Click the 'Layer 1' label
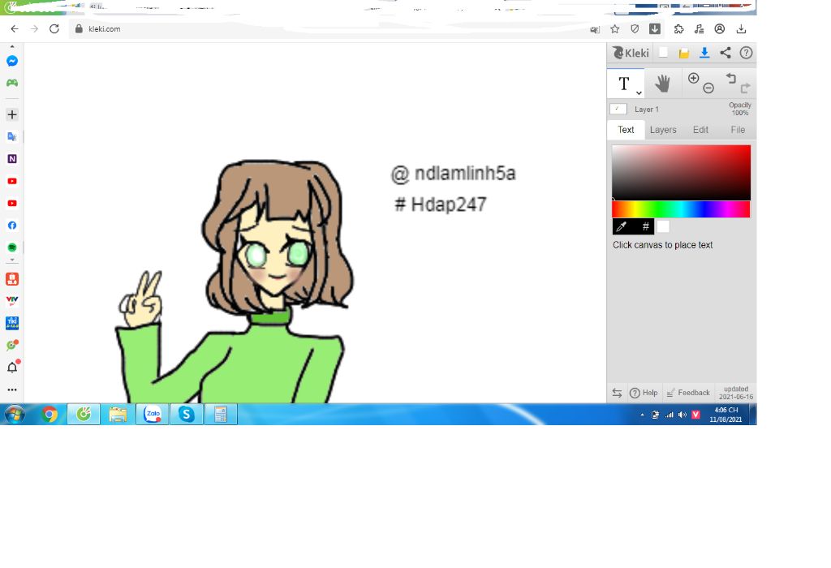Viewport: 831px width, 568px height. click(x=647, y=110)
